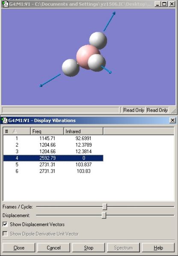Viewport: 178px width, 256px height.
Task: Click infrared value 12.3814
Action: (83, 151)
